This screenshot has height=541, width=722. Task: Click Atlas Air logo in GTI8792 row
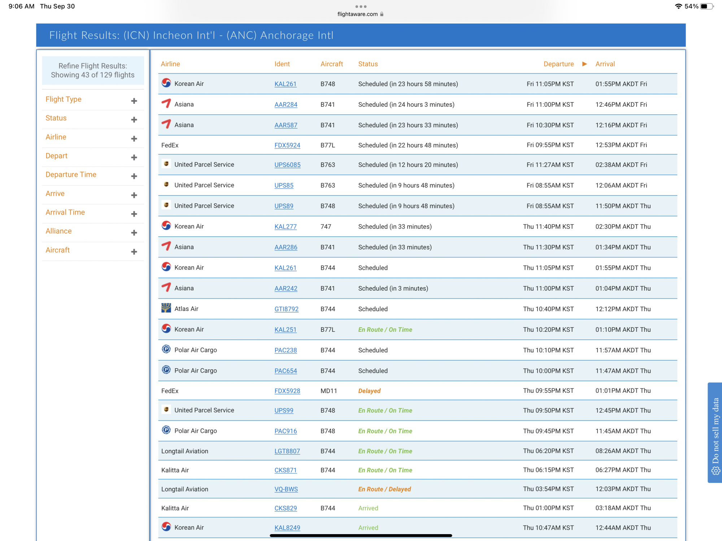pyautogui.click(x=166, y=308)
